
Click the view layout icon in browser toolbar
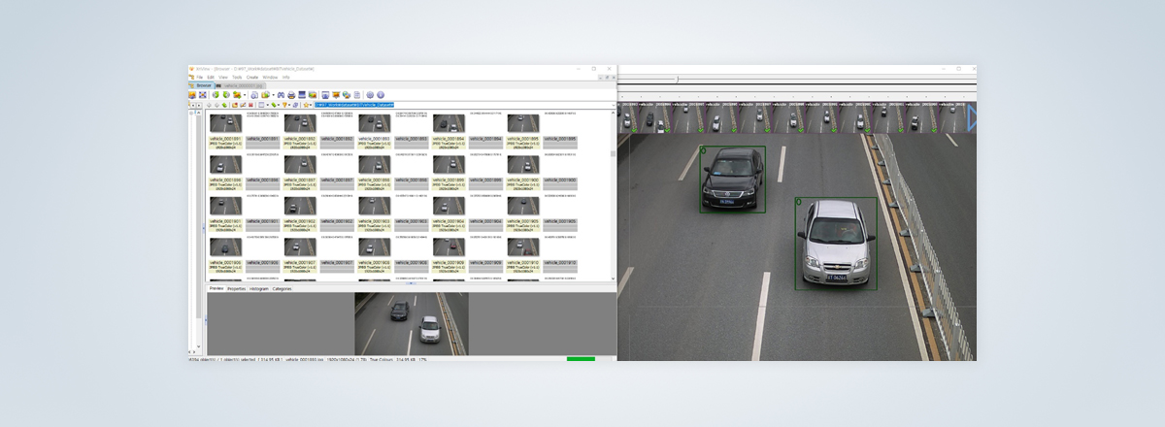[261, 105]
